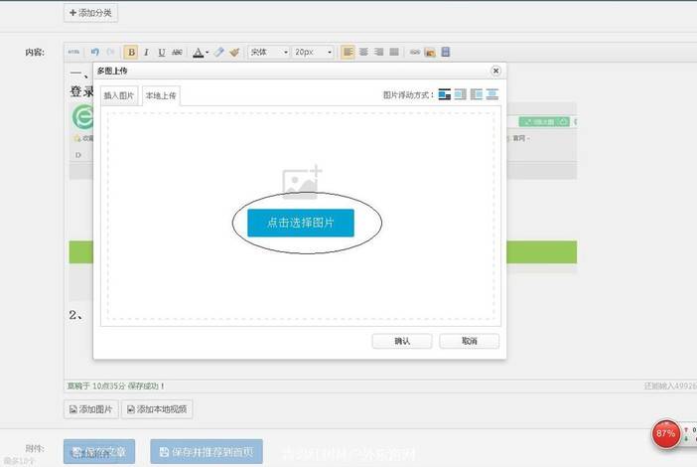697x467 pixels.
Task: Open the 宋体 font family dropdown
Action: 269,52
